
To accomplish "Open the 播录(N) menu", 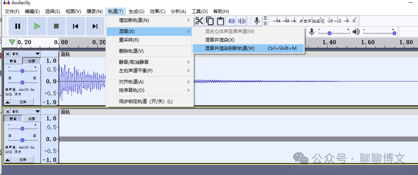I will click(x=94, y=12).
